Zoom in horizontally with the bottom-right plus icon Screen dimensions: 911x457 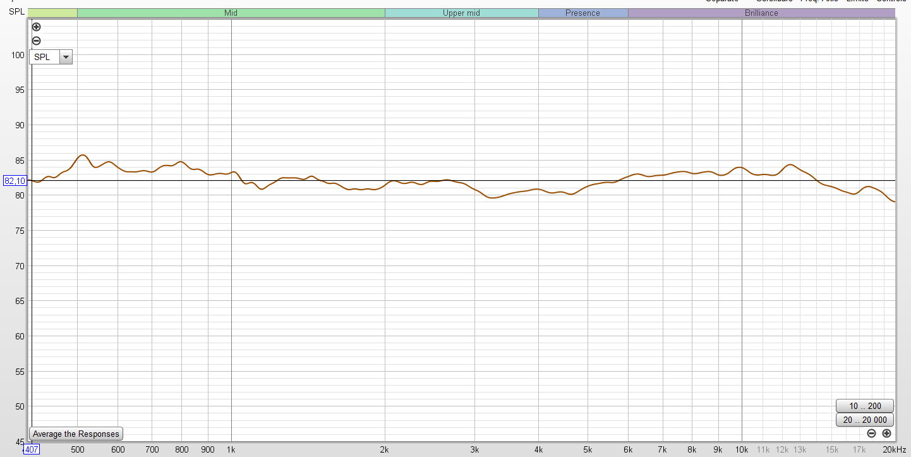coord(886,433)
